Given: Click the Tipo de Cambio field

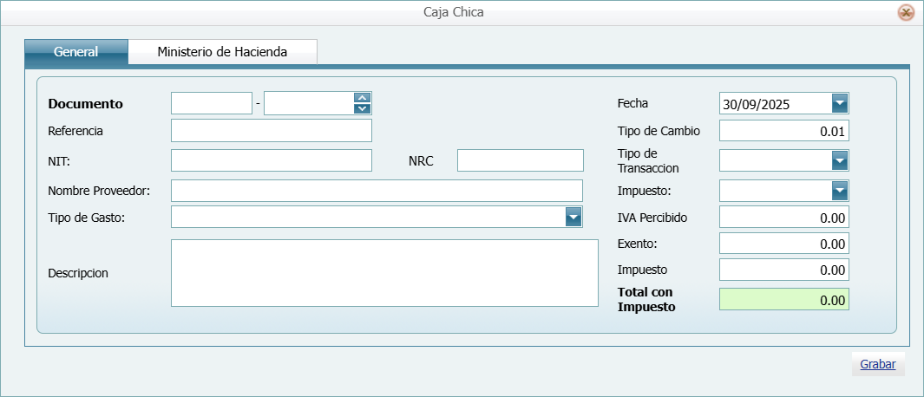Looking at the screenshot, I should click(x=783, y=131).
